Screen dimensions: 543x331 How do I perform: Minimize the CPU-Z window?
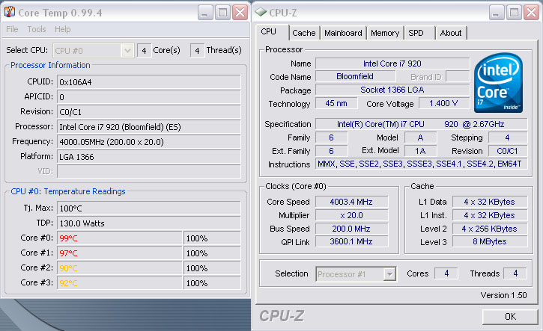(497, 13)
